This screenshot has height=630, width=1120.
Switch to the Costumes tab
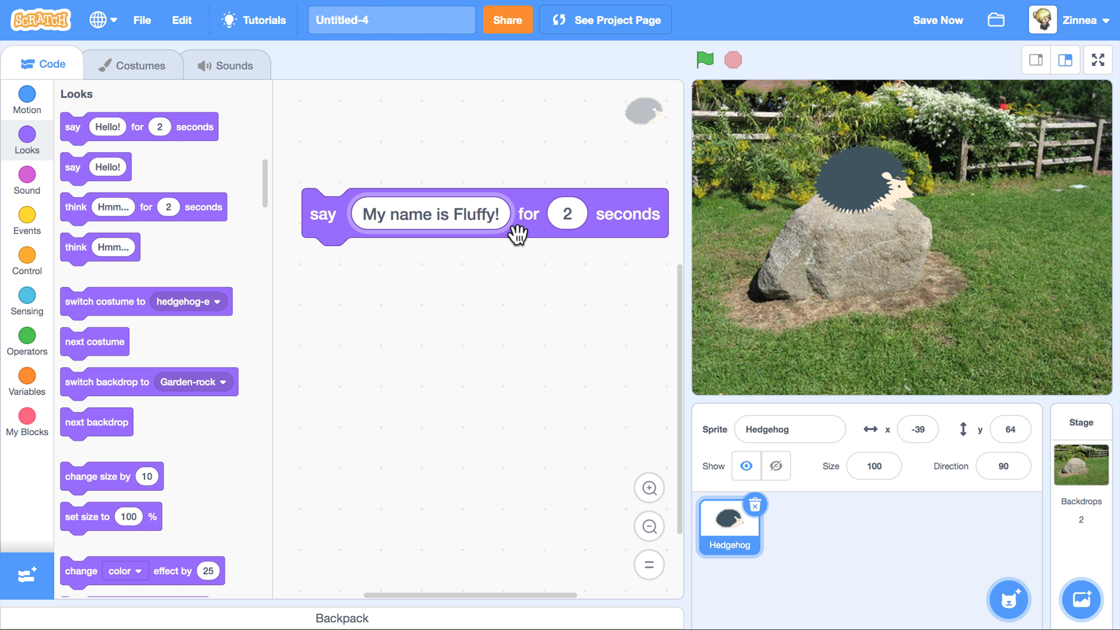(x=132, y=66)
